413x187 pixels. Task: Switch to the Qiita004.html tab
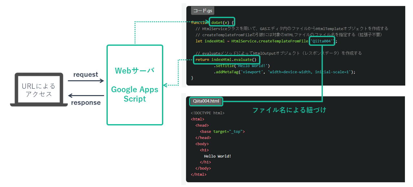[206, 101]
